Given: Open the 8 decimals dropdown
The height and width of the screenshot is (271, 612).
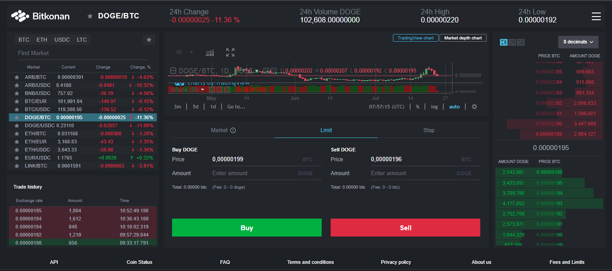Looking at the screenshot, I should 578,42.
